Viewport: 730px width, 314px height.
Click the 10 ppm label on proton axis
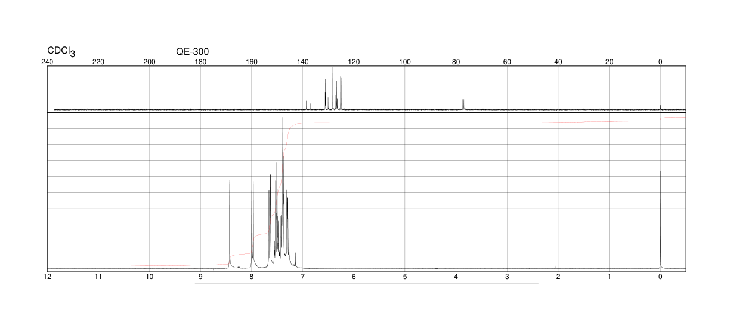[150, 277]
